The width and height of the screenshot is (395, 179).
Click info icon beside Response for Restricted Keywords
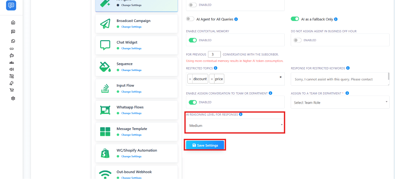348,68
